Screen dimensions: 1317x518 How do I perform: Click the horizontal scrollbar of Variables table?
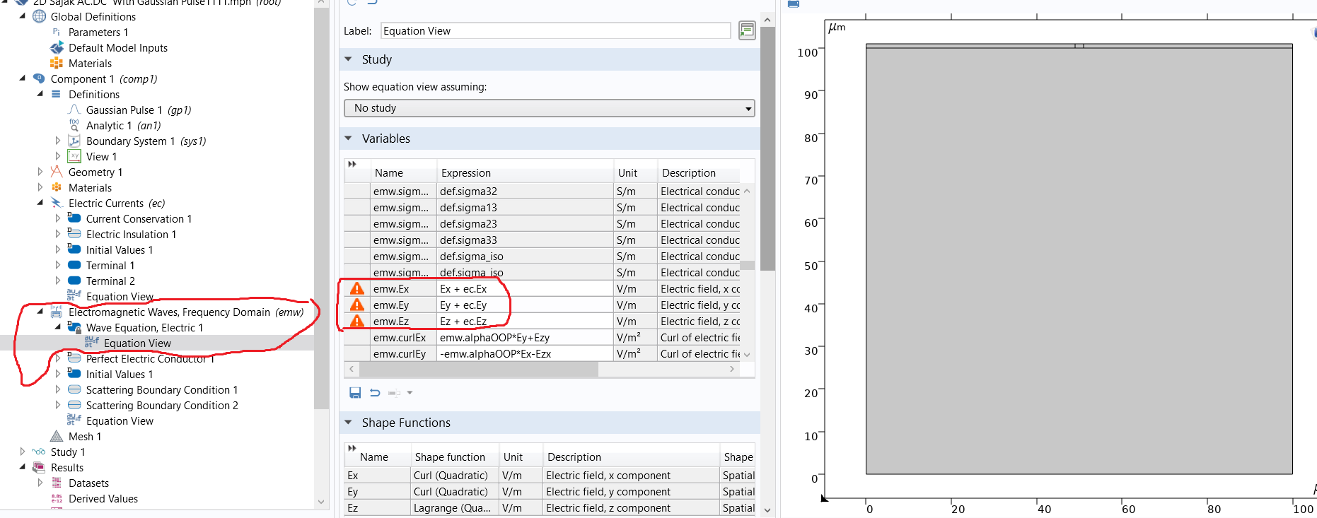click(481, 369)
